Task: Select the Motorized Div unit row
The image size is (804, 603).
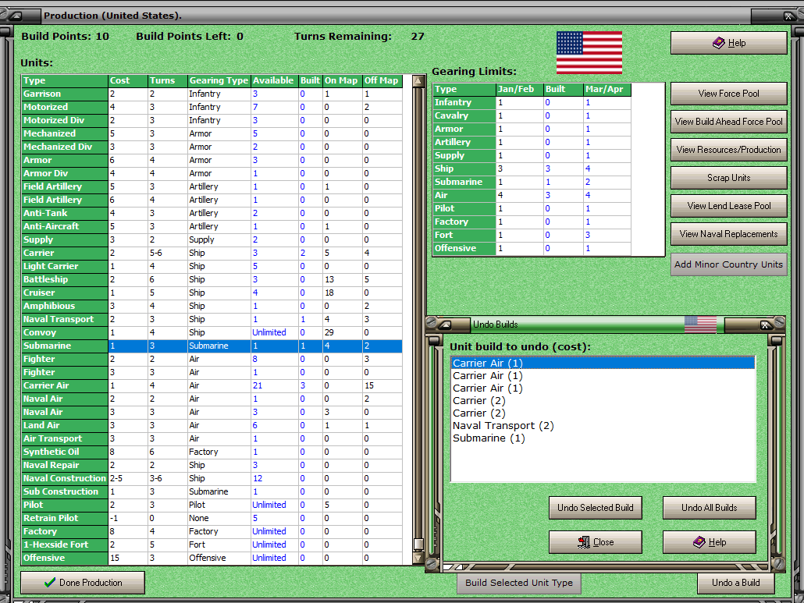Action: coord(212,120)
